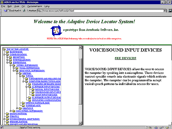Click folder icon beside (EXISTENCE)

click(7, 52)
